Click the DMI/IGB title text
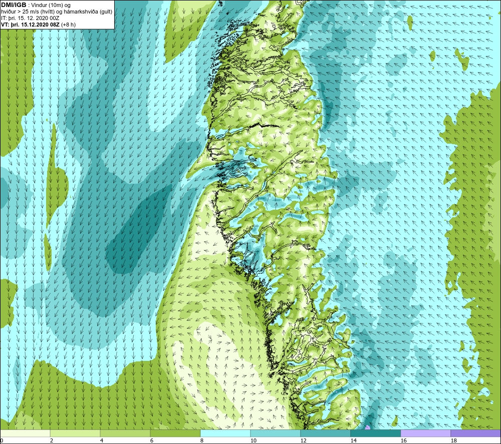Image resolution: width=501 pixels, height=444 pixels. [14, 5]
